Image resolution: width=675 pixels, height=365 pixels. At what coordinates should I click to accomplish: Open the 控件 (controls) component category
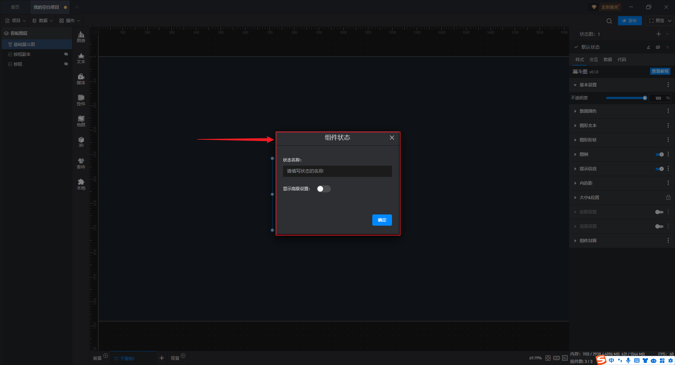(x=81, y=100)
